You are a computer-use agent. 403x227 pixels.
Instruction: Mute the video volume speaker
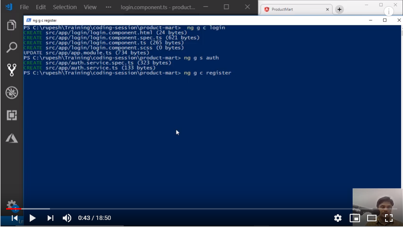(67, 218)
